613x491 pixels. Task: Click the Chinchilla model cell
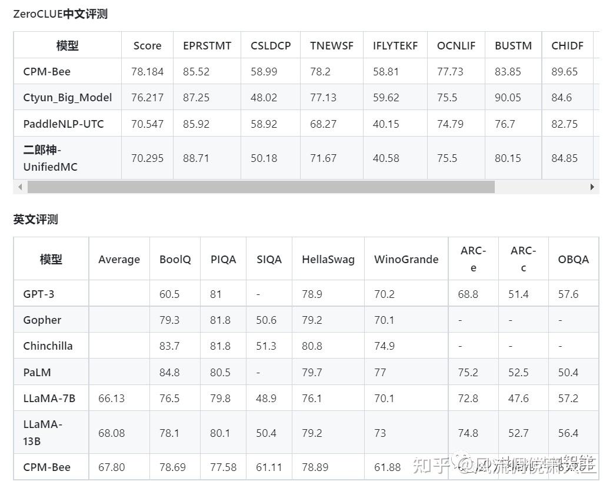coord(48,346)
